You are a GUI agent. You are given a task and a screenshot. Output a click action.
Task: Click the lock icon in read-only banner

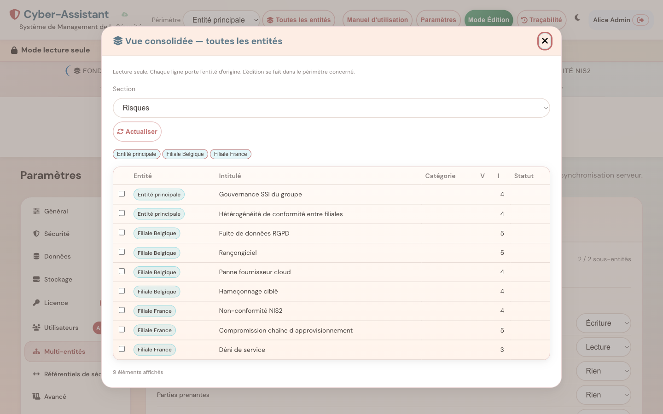point(14,50)
